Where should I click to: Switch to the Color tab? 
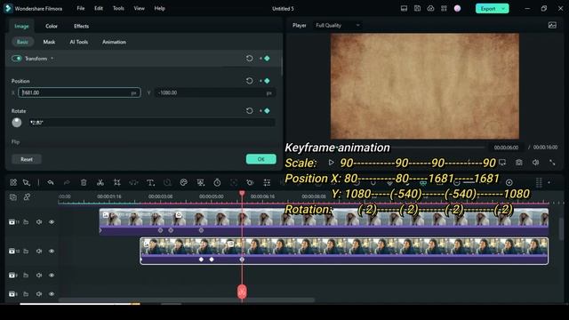pos(52,26)
